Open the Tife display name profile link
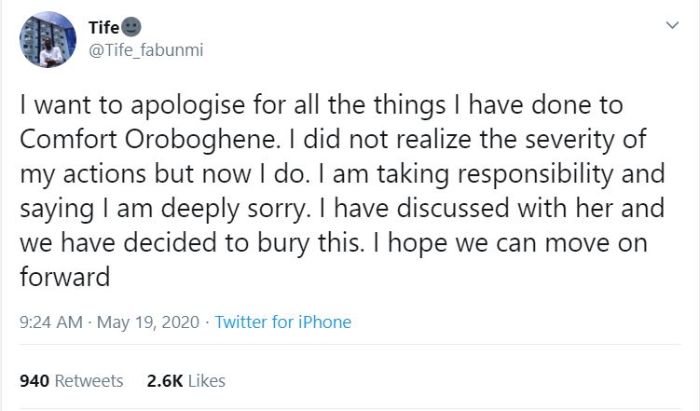Image resolution: width=700 pixels, height=411 pixels. (104, 28)
